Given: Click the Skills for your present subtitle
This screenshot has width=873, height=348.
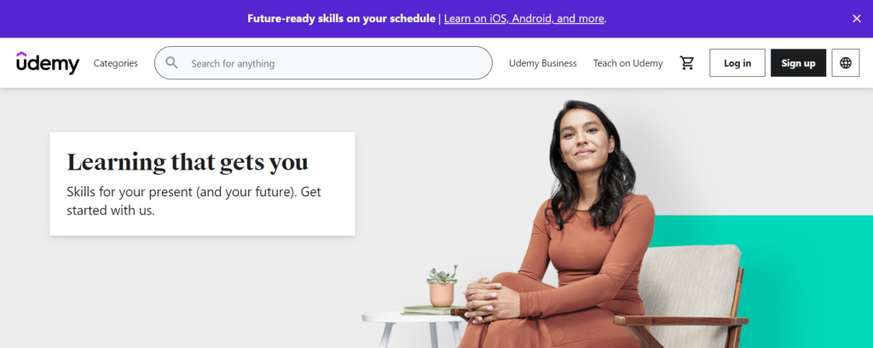Looking at the screenshot, I should point(194,201).
